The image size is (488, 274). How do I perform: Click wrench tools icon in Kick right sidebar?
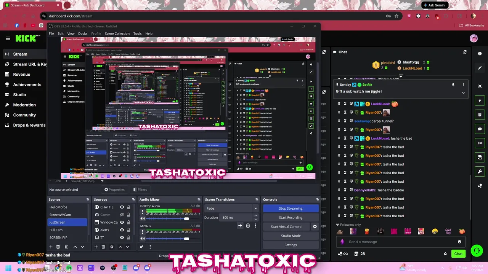pyautogui.click(x=480, y=171)
